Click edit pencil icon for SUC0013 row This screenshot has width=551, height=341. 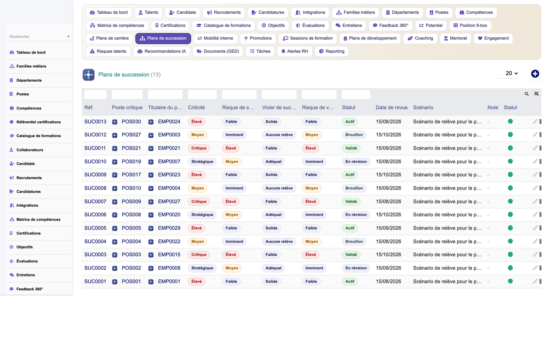pos(535,121)
